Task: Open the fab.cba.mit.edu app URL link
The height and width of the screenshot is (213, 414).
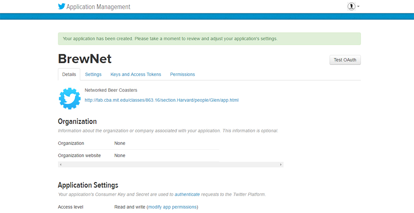Action: [161, 100]
